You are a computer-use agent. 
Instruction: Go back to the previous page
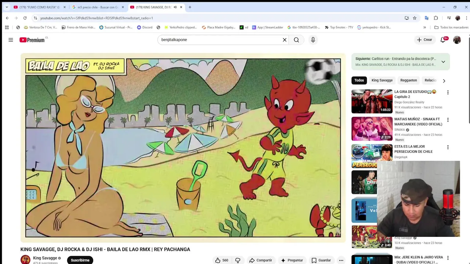pos(7,18)
